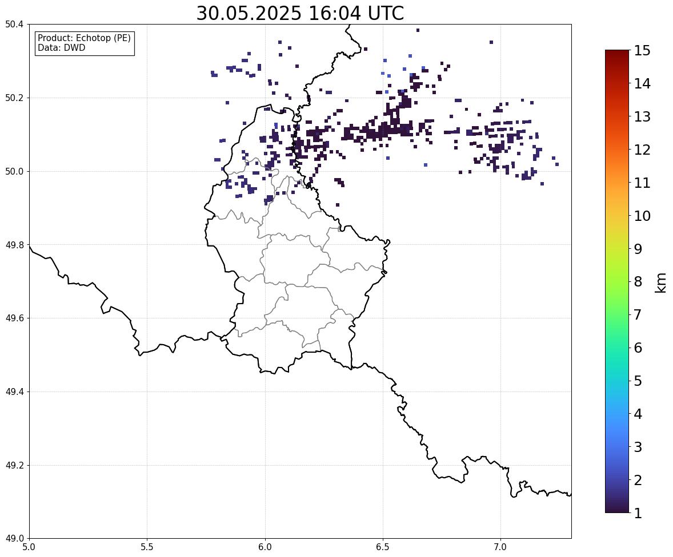
Task: Click colorbar tick label '11'
Action: (642, 182)
